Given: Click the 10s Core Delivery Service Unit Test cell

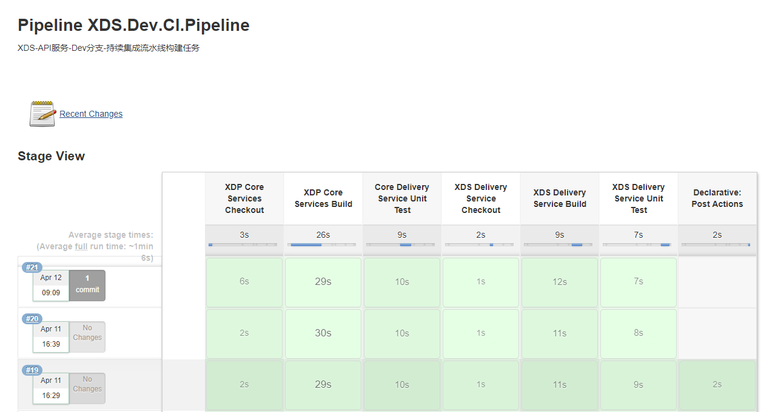Looking at the screenshot, I should click(401, 281).
